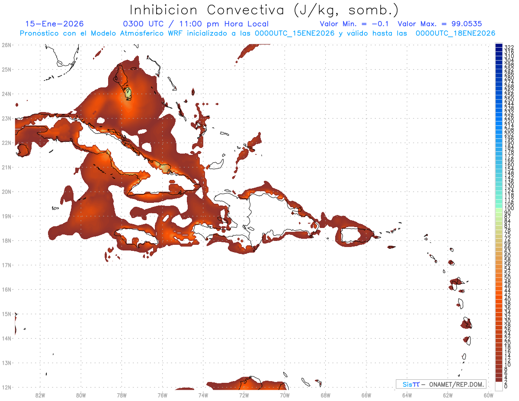
Task: Click the 68W longitude label
Action: [x=326, y=395]
